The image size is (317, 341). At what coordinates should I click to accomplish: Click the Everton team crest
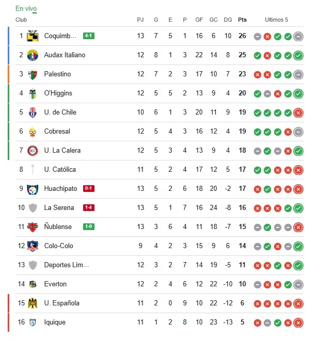tap(33, 284)
